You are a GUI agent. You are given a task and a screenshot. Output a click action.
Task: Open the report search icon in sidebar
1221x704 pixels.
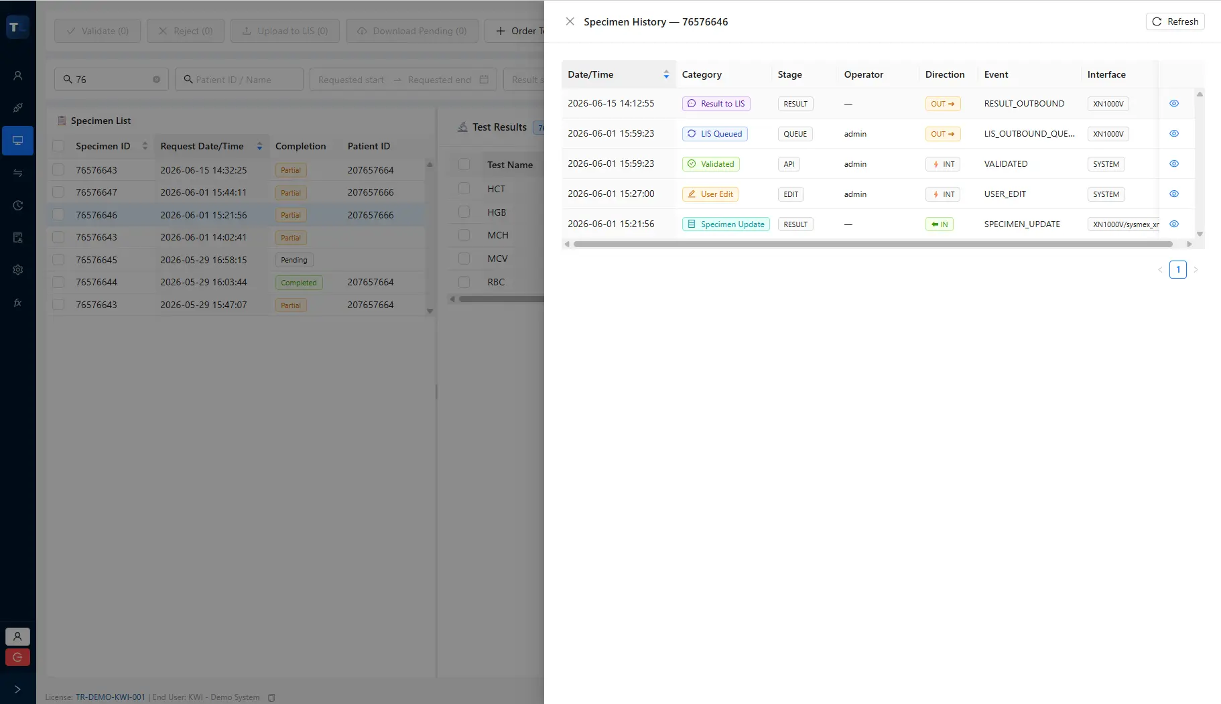tap(17, 238)
